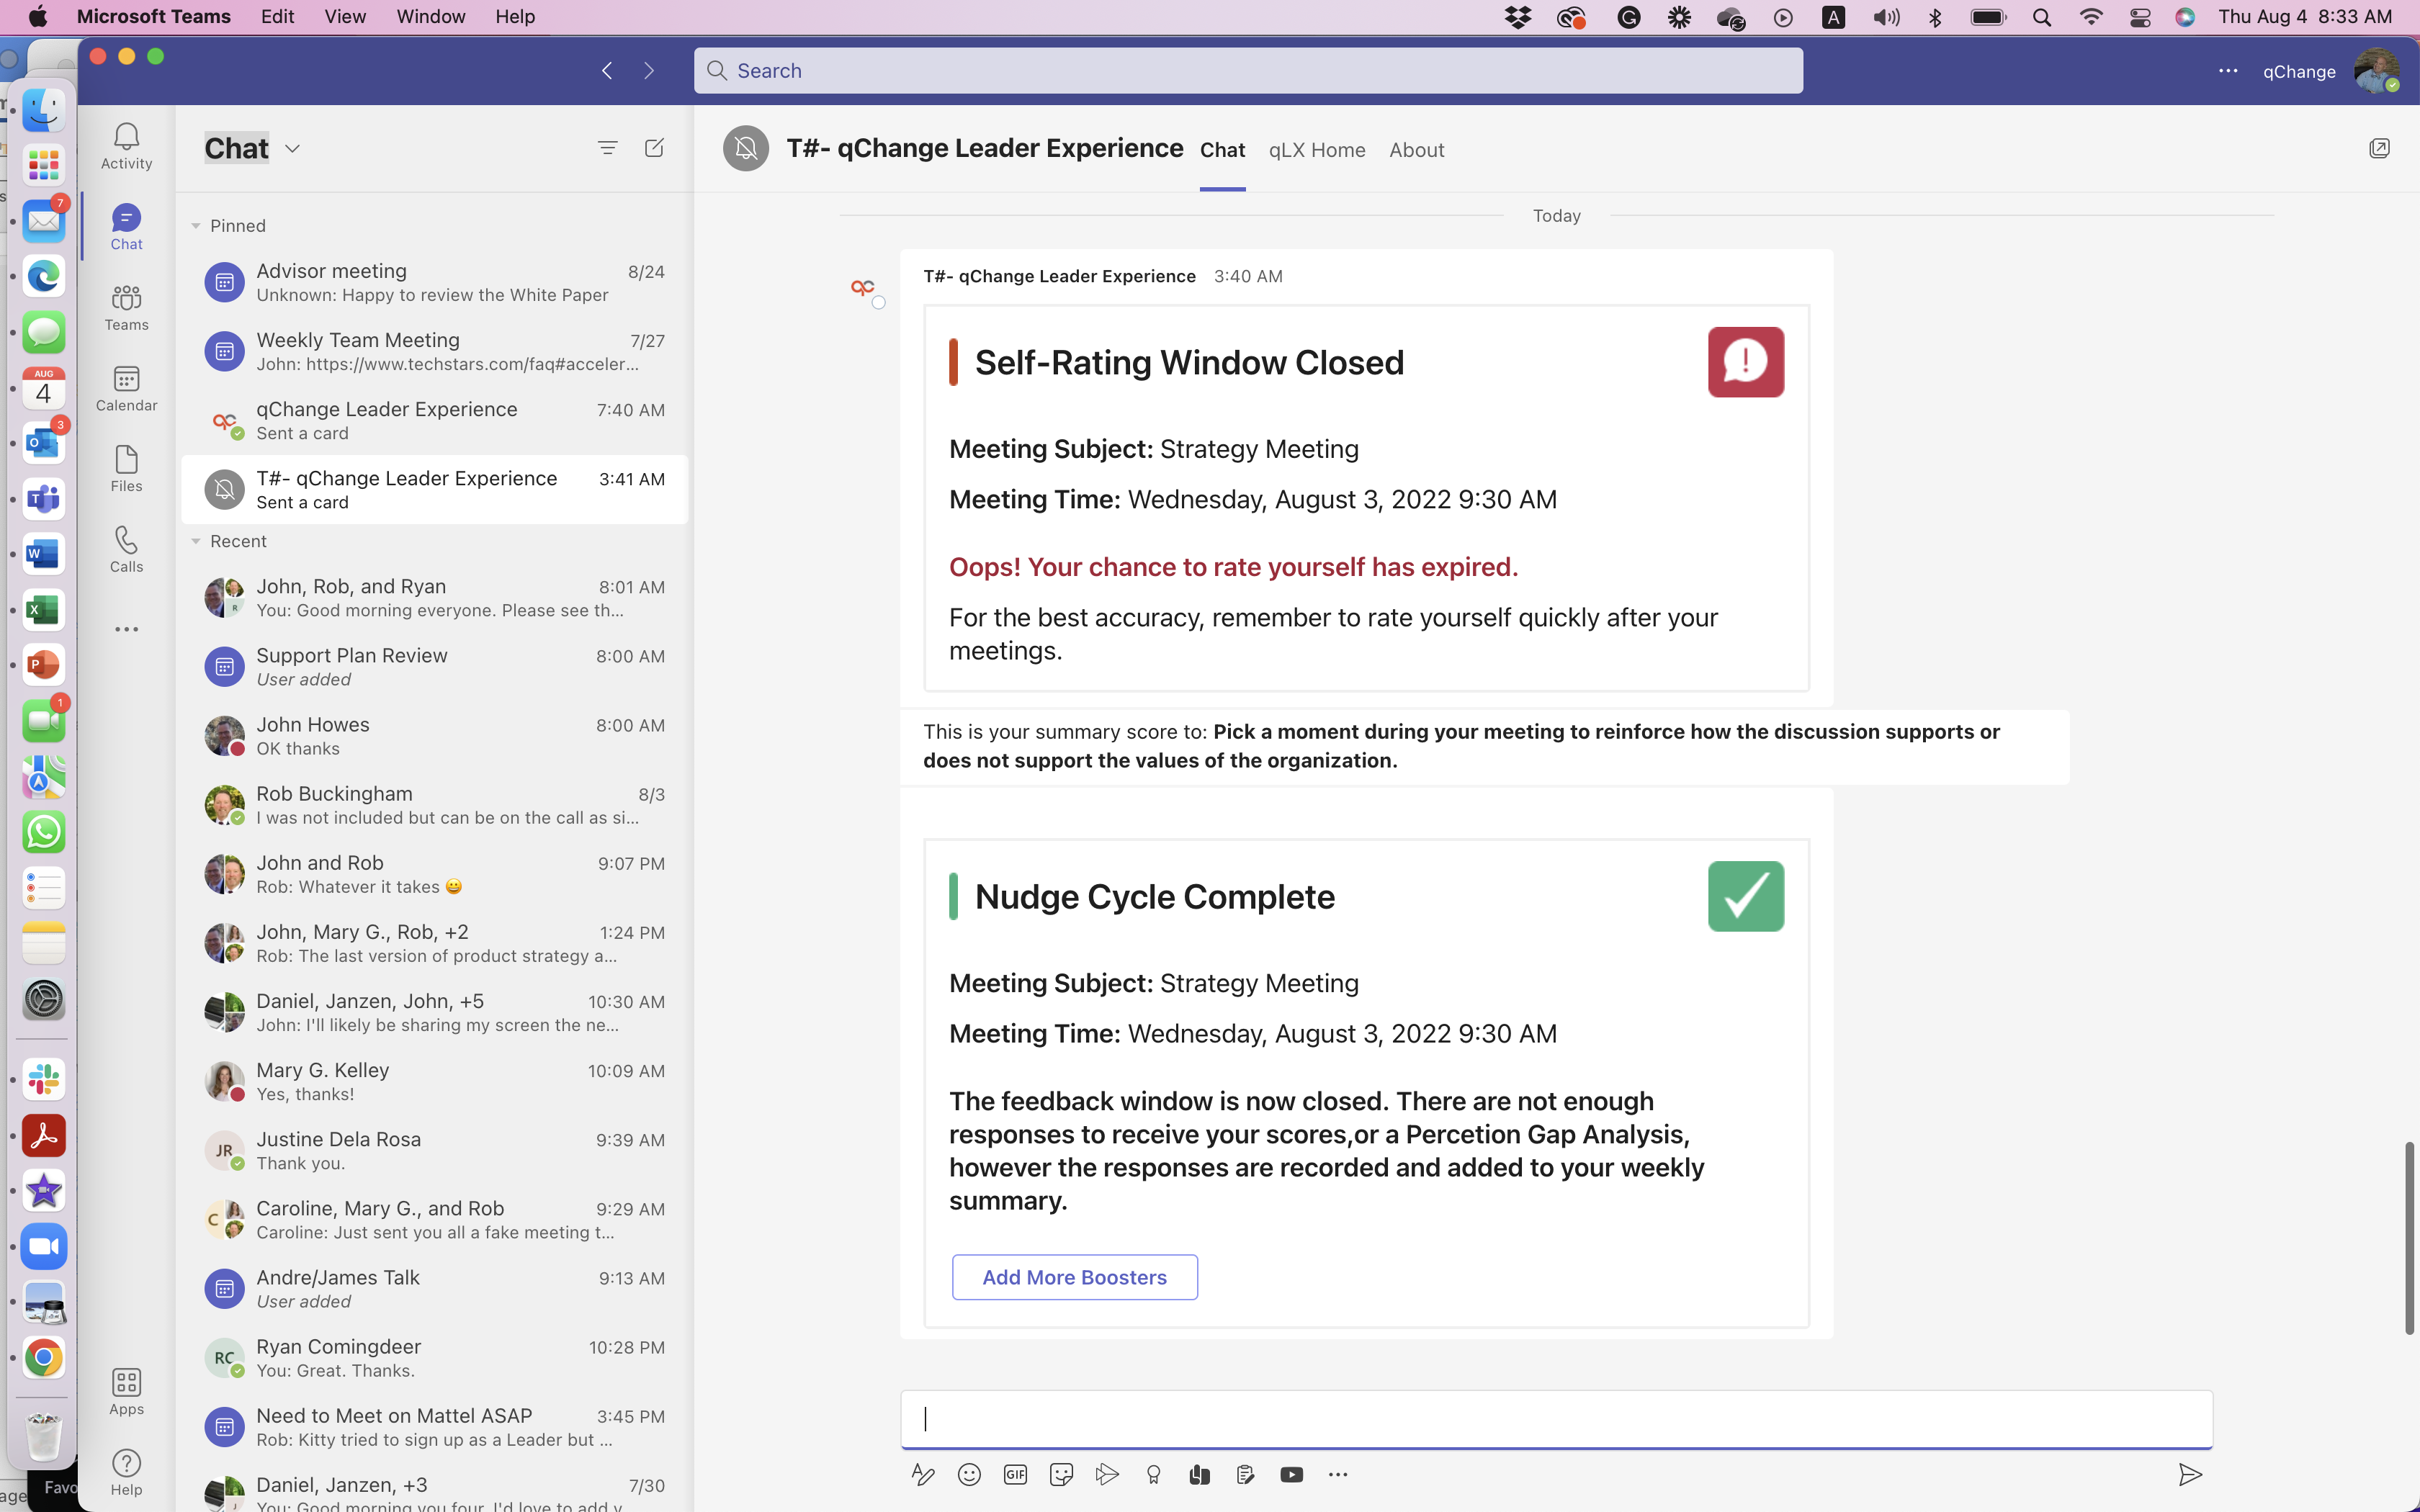
Task: Switch to the qLX Home tab
Action: (x=1317, y=150)
